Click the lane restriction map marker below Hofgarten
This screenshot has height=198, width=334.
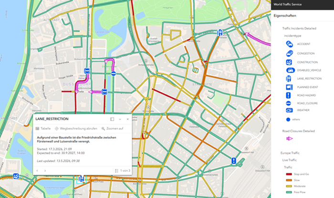(x=219, y=32)
